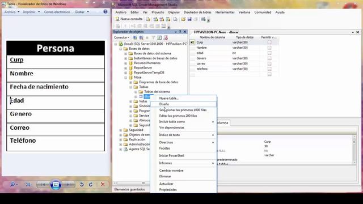Expand the Replicación folder

[121, 139]
